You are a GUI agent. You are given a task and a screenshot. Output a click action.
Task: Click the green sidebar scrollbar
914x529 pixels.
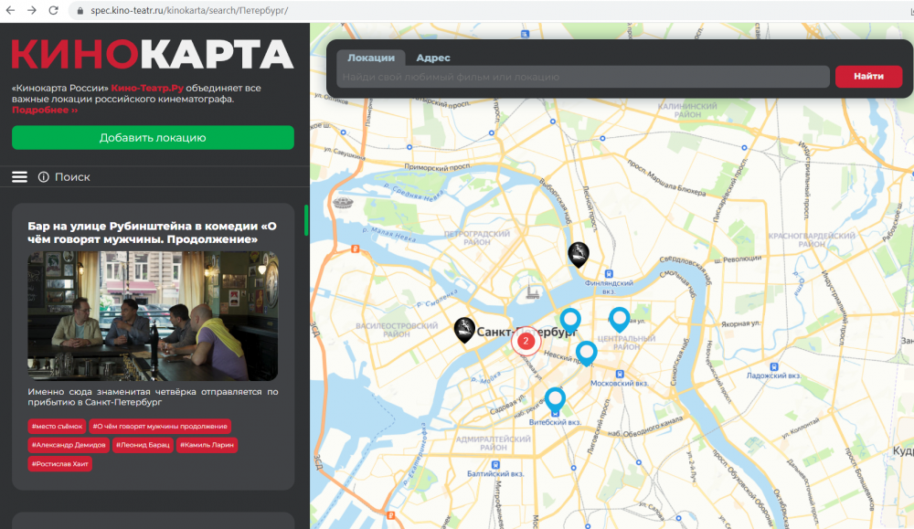[x=306, y=219]
